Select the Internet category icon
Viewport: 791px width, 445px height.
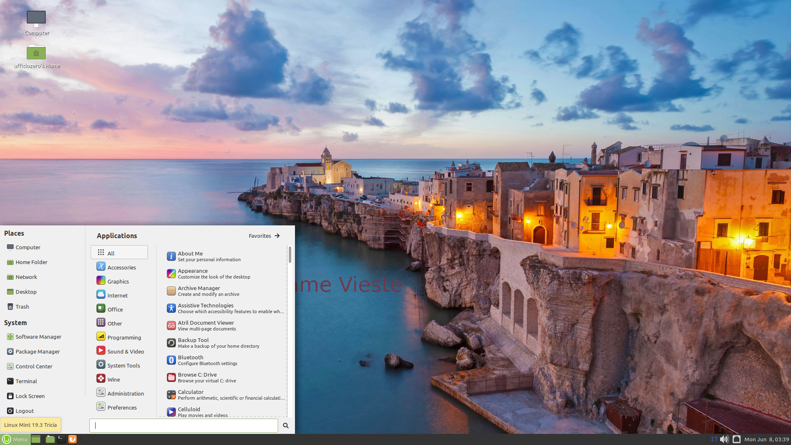click(x=101, y=295)
